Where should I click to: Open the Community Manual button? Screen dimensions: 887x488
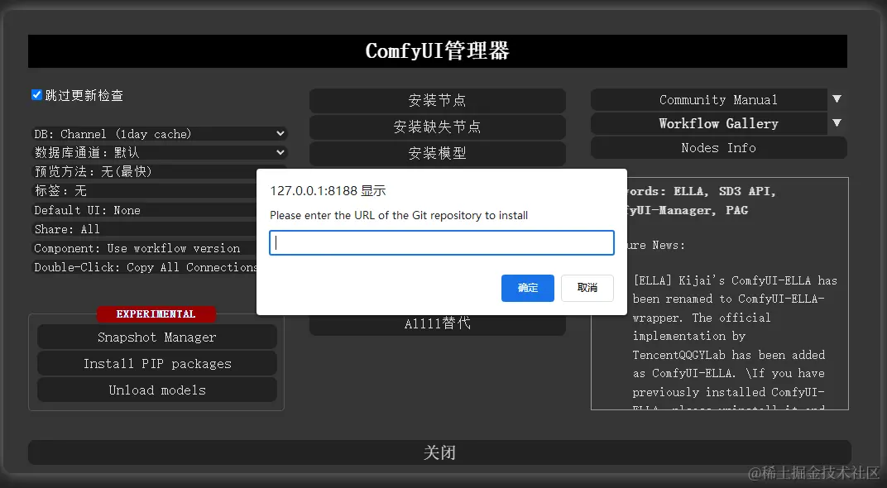709,100
